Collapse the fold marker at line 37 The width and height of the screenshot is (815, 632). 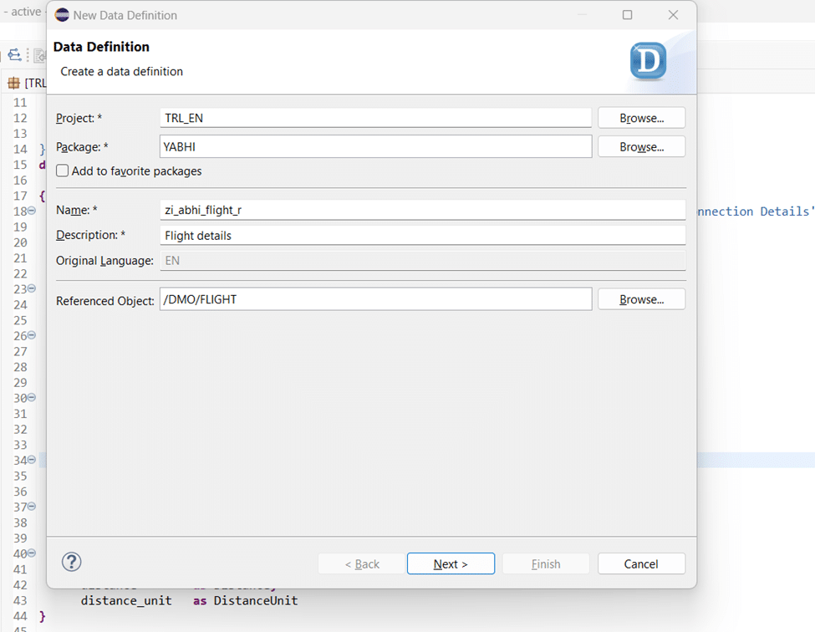[32, 507]
